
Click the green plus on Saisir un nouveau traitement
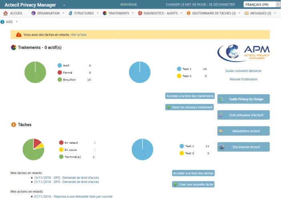[169, 107]
